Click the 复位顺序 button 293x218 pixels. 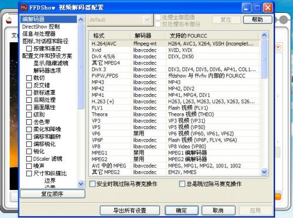coord(53,194)
